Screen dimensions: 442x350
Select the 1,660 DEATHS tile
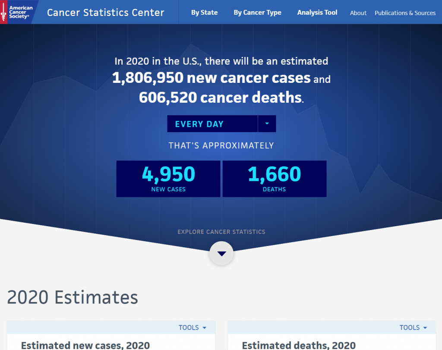click(x=274, y=179)
